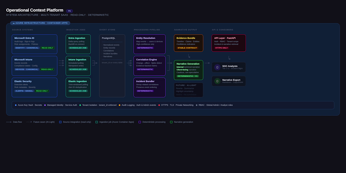Click the green dot beside Tenant Isolation
Screen dimensions: 346x173
tap(80, 105)
